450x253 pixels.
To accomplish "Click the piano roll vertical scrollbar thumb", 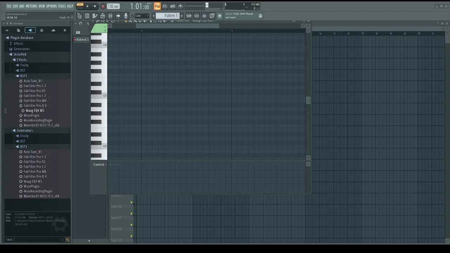I will [x=308, y=100].
